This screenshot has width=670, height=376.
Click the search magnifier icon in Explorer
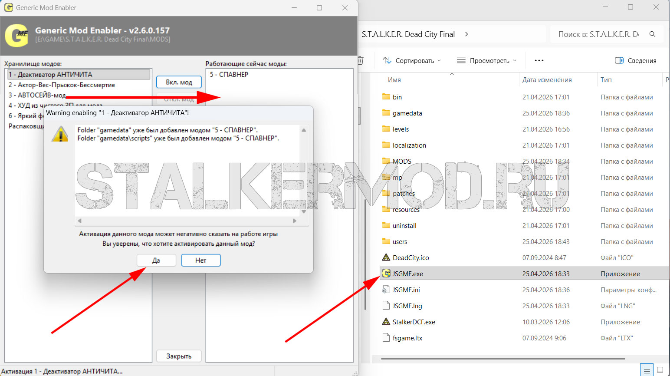pos(652,34)
